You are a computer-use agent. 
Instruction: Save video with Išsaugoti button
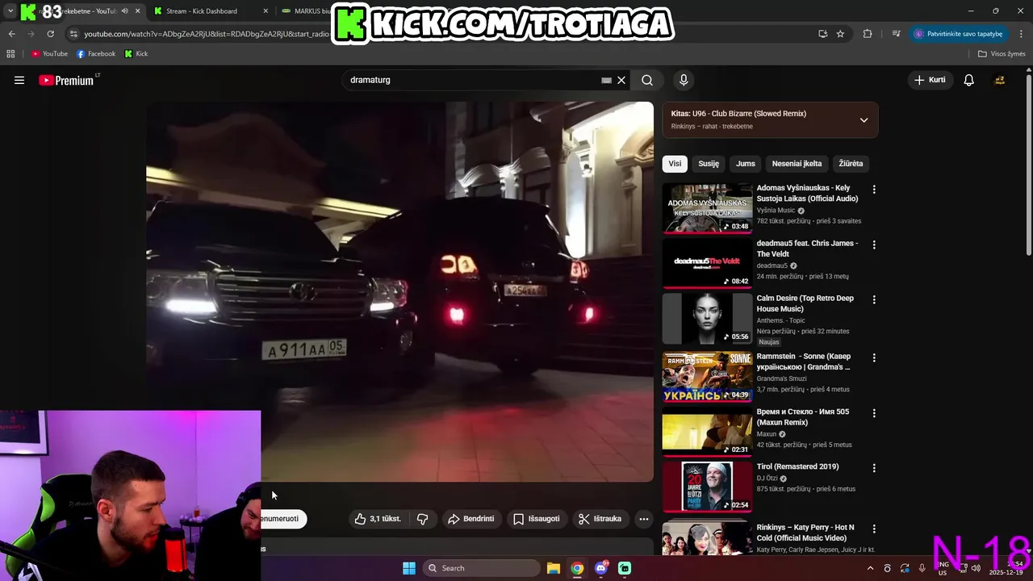click(537, 519)
